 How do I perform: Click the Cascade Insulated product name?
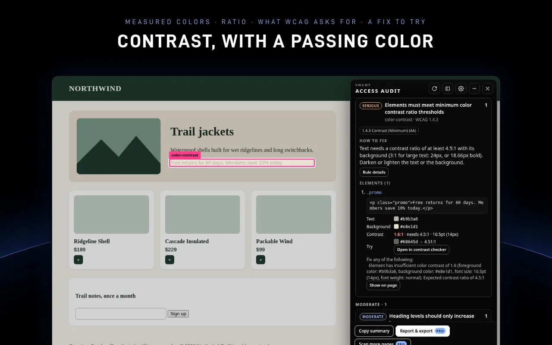click(x=187, y=241)
